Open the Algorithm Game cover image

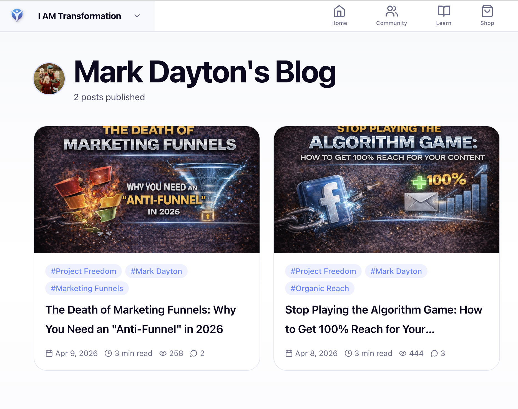tap(387, 190)
